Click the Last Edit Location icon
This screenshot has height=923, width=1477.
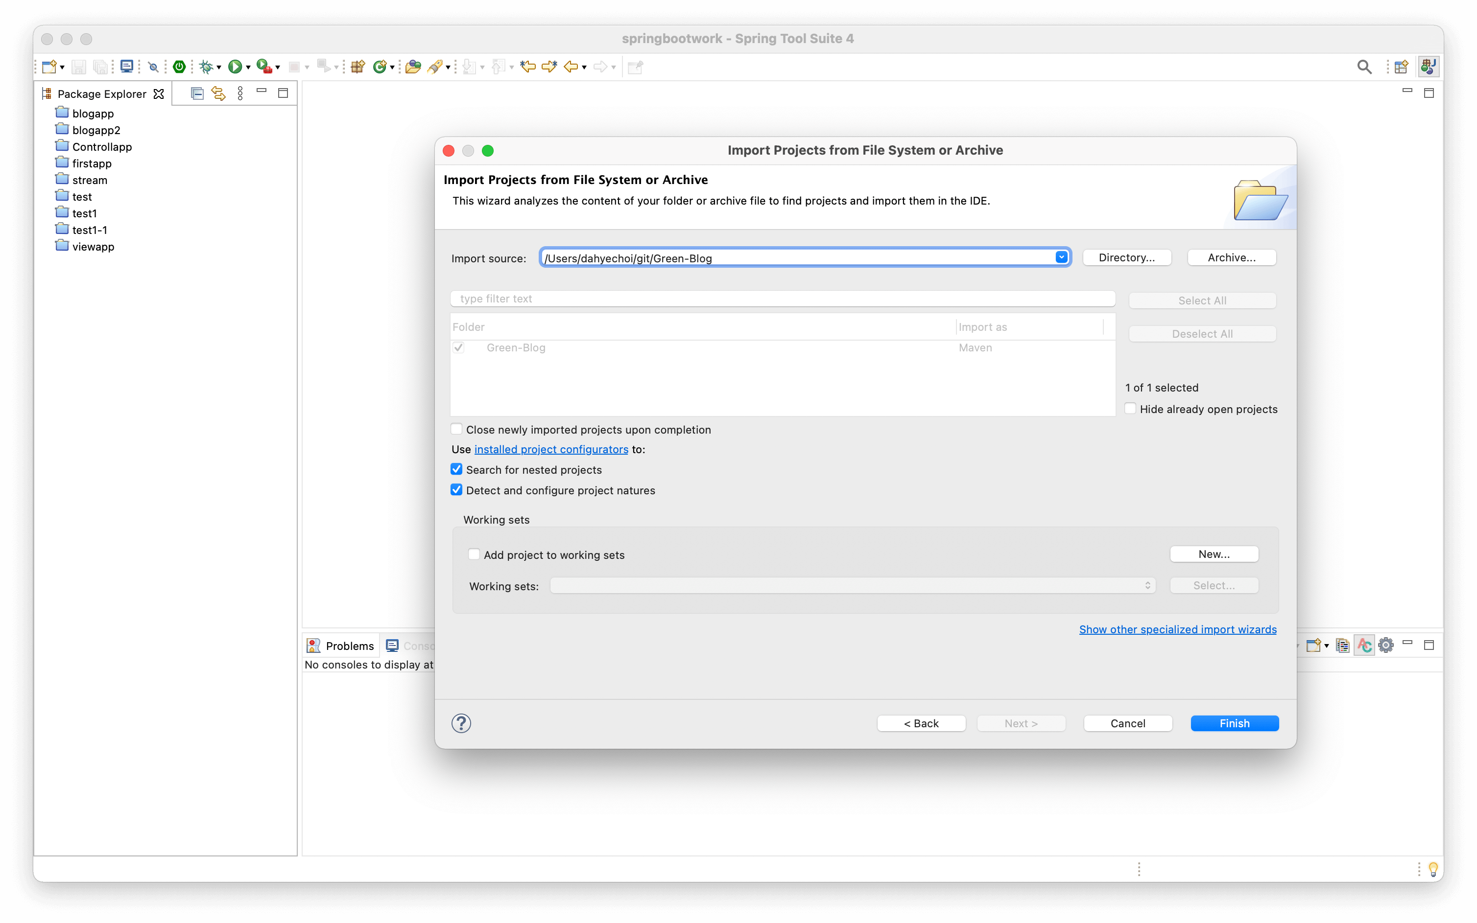click(x=528, y=67)
